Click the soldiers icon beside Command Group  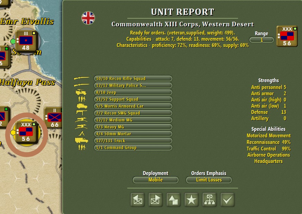(82, 147)
